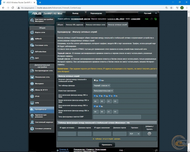Image resolution: width=190 pixels, height=152 pixels.
Task: Open Quick Internet Setup icon
Action: pyautogui.click(x=32, y=20)
